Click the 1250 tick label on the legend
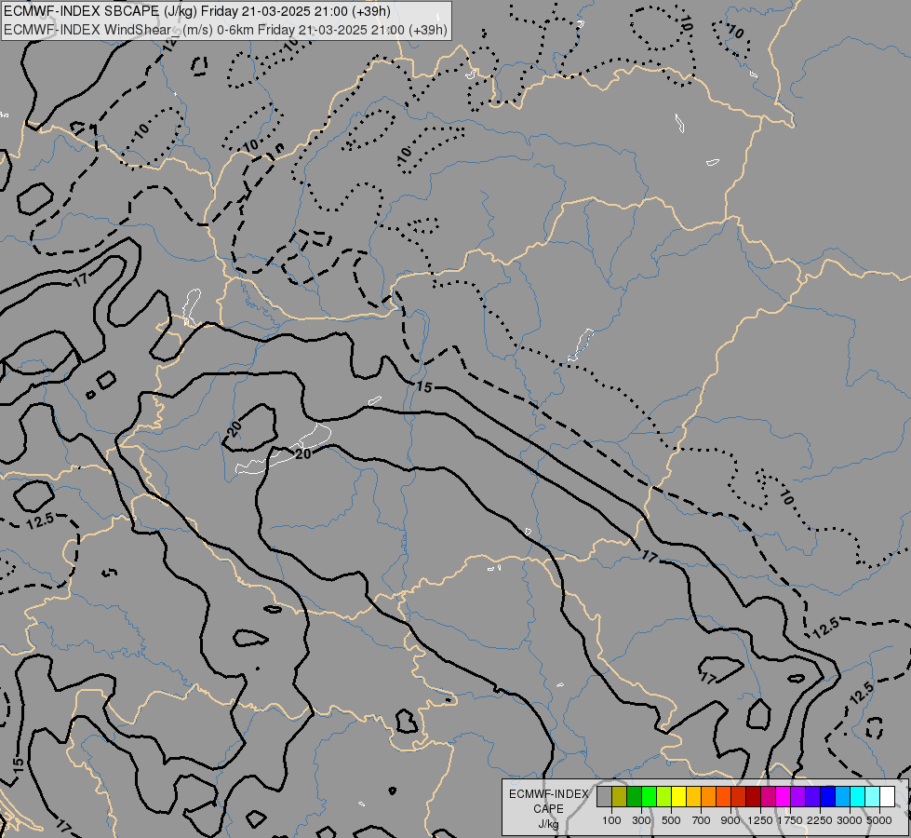 (x=760, y=820)
